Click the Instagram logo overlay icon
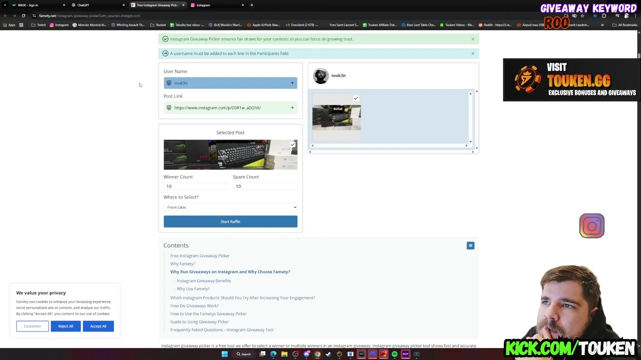 click(592, 226)
